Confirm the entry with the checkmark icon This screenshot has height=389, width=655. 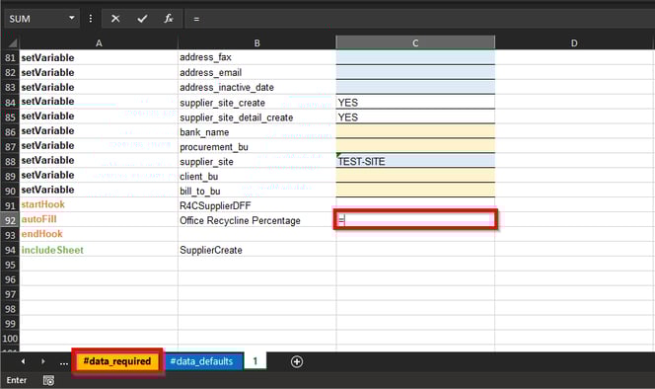click(142, 19)
